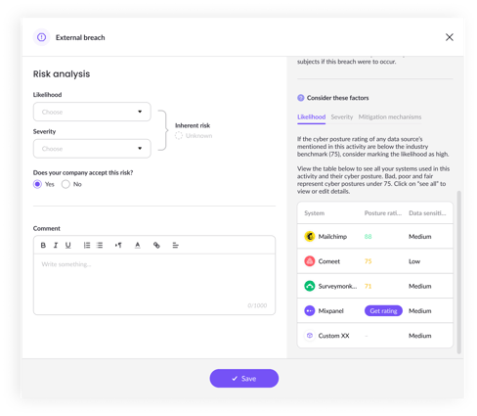Toggle underline in comment toolbar
The height and width of the screenshot is (416, 477).
pos(67,245)
